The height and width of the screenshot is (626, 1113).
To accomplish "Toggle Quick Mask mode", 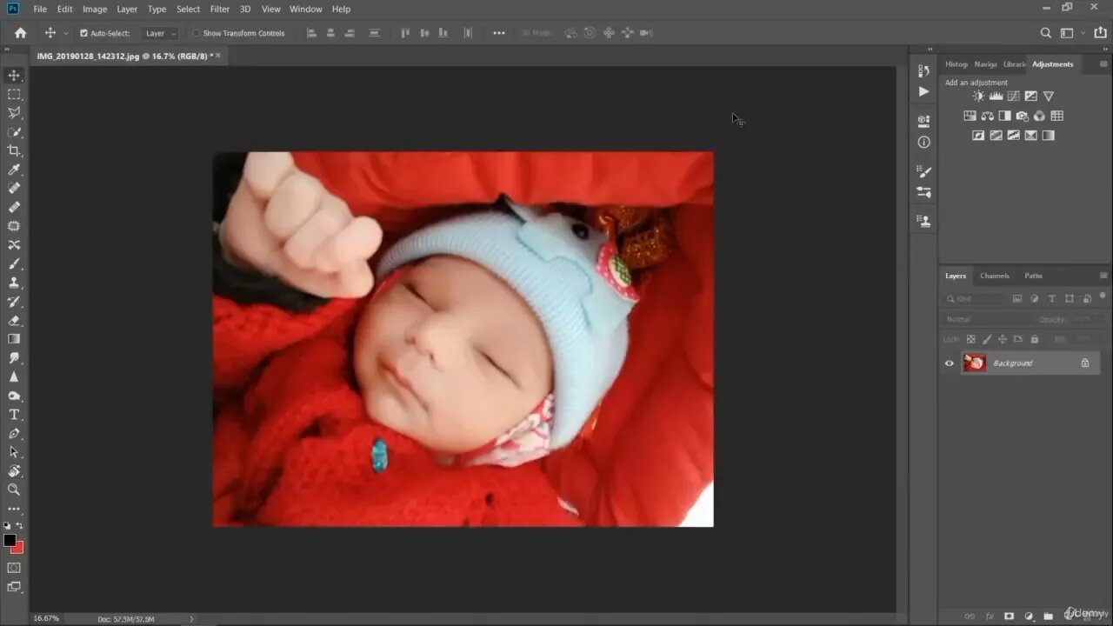I will click(14, 568).
